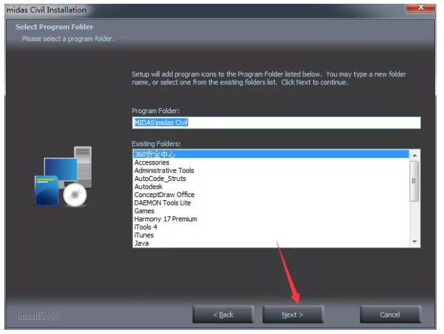
Task: Click the Next button to continue
Action: click(292, 315)
